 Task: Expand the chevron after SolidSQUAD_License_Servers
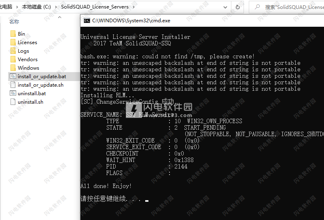[134, 7]
